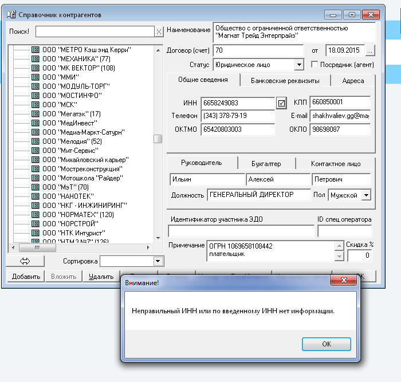Click icon beside ООО "МЕХАНИКА" (77)

pos(35,59)
